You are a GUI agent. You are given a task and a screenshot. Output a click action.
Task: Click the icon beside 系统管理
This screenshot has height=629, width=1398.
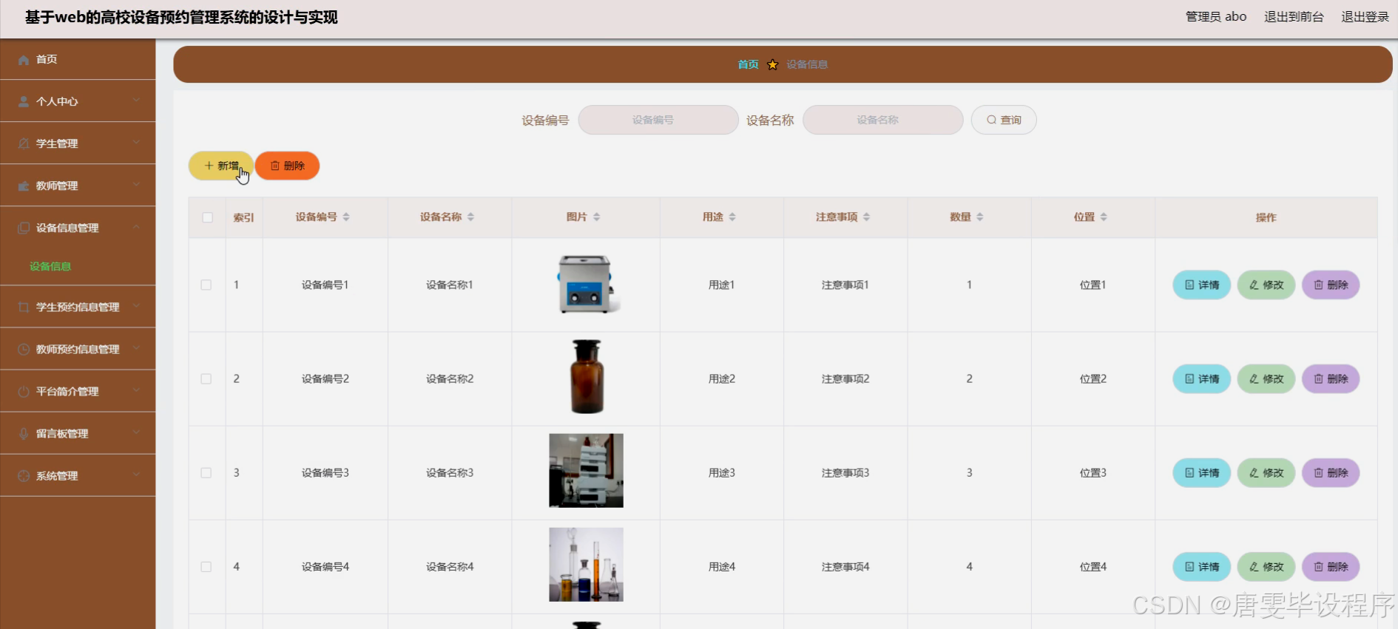(x=24, y=475)
